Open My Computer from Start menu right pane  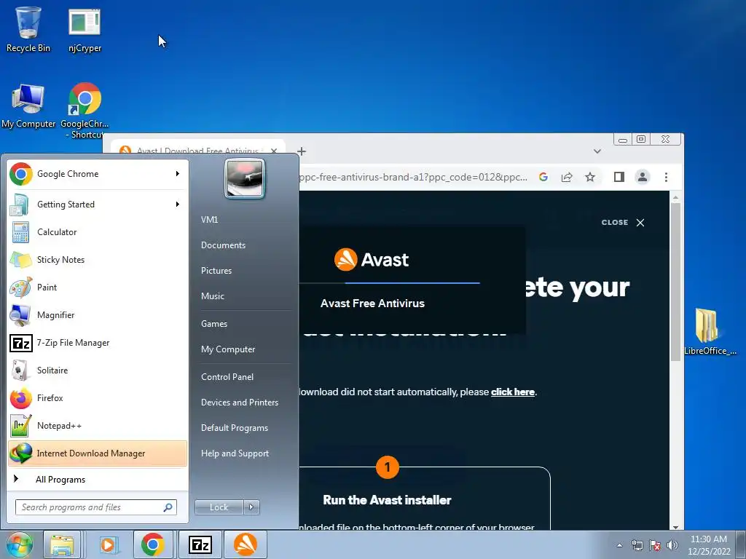coord(228,349)
